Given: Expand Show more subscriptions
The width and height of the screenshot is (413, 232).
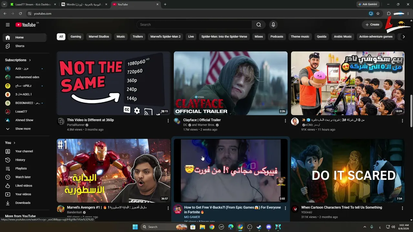Looking at the screenshot, I should click(25, 129).
